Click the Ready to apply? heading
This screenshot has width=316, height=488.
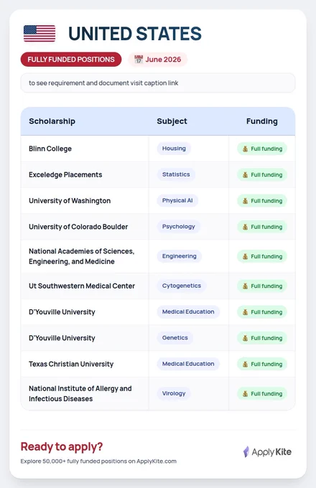(62, 446)
